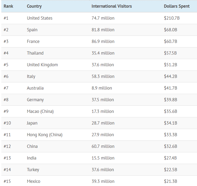Click the Dollars Spent column header
The height and width of the screenshot is (186, 197).
177,6
